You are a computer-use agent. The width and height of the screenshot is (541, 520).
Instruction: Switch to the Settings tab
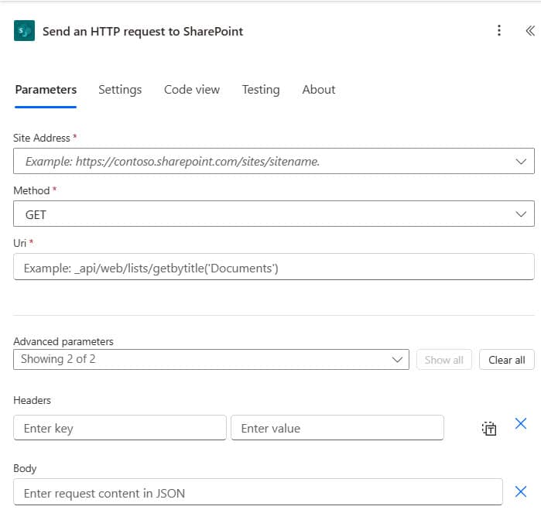click(120, 90)
